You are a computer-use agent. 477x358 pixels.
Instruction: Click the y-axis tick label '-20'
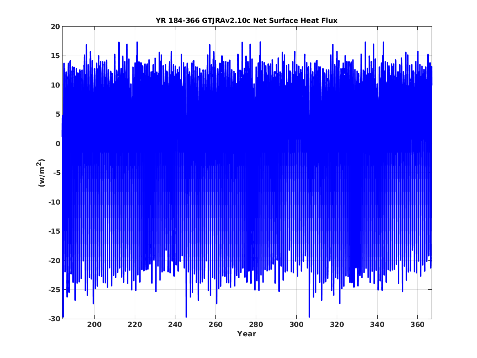click(54, 260)
